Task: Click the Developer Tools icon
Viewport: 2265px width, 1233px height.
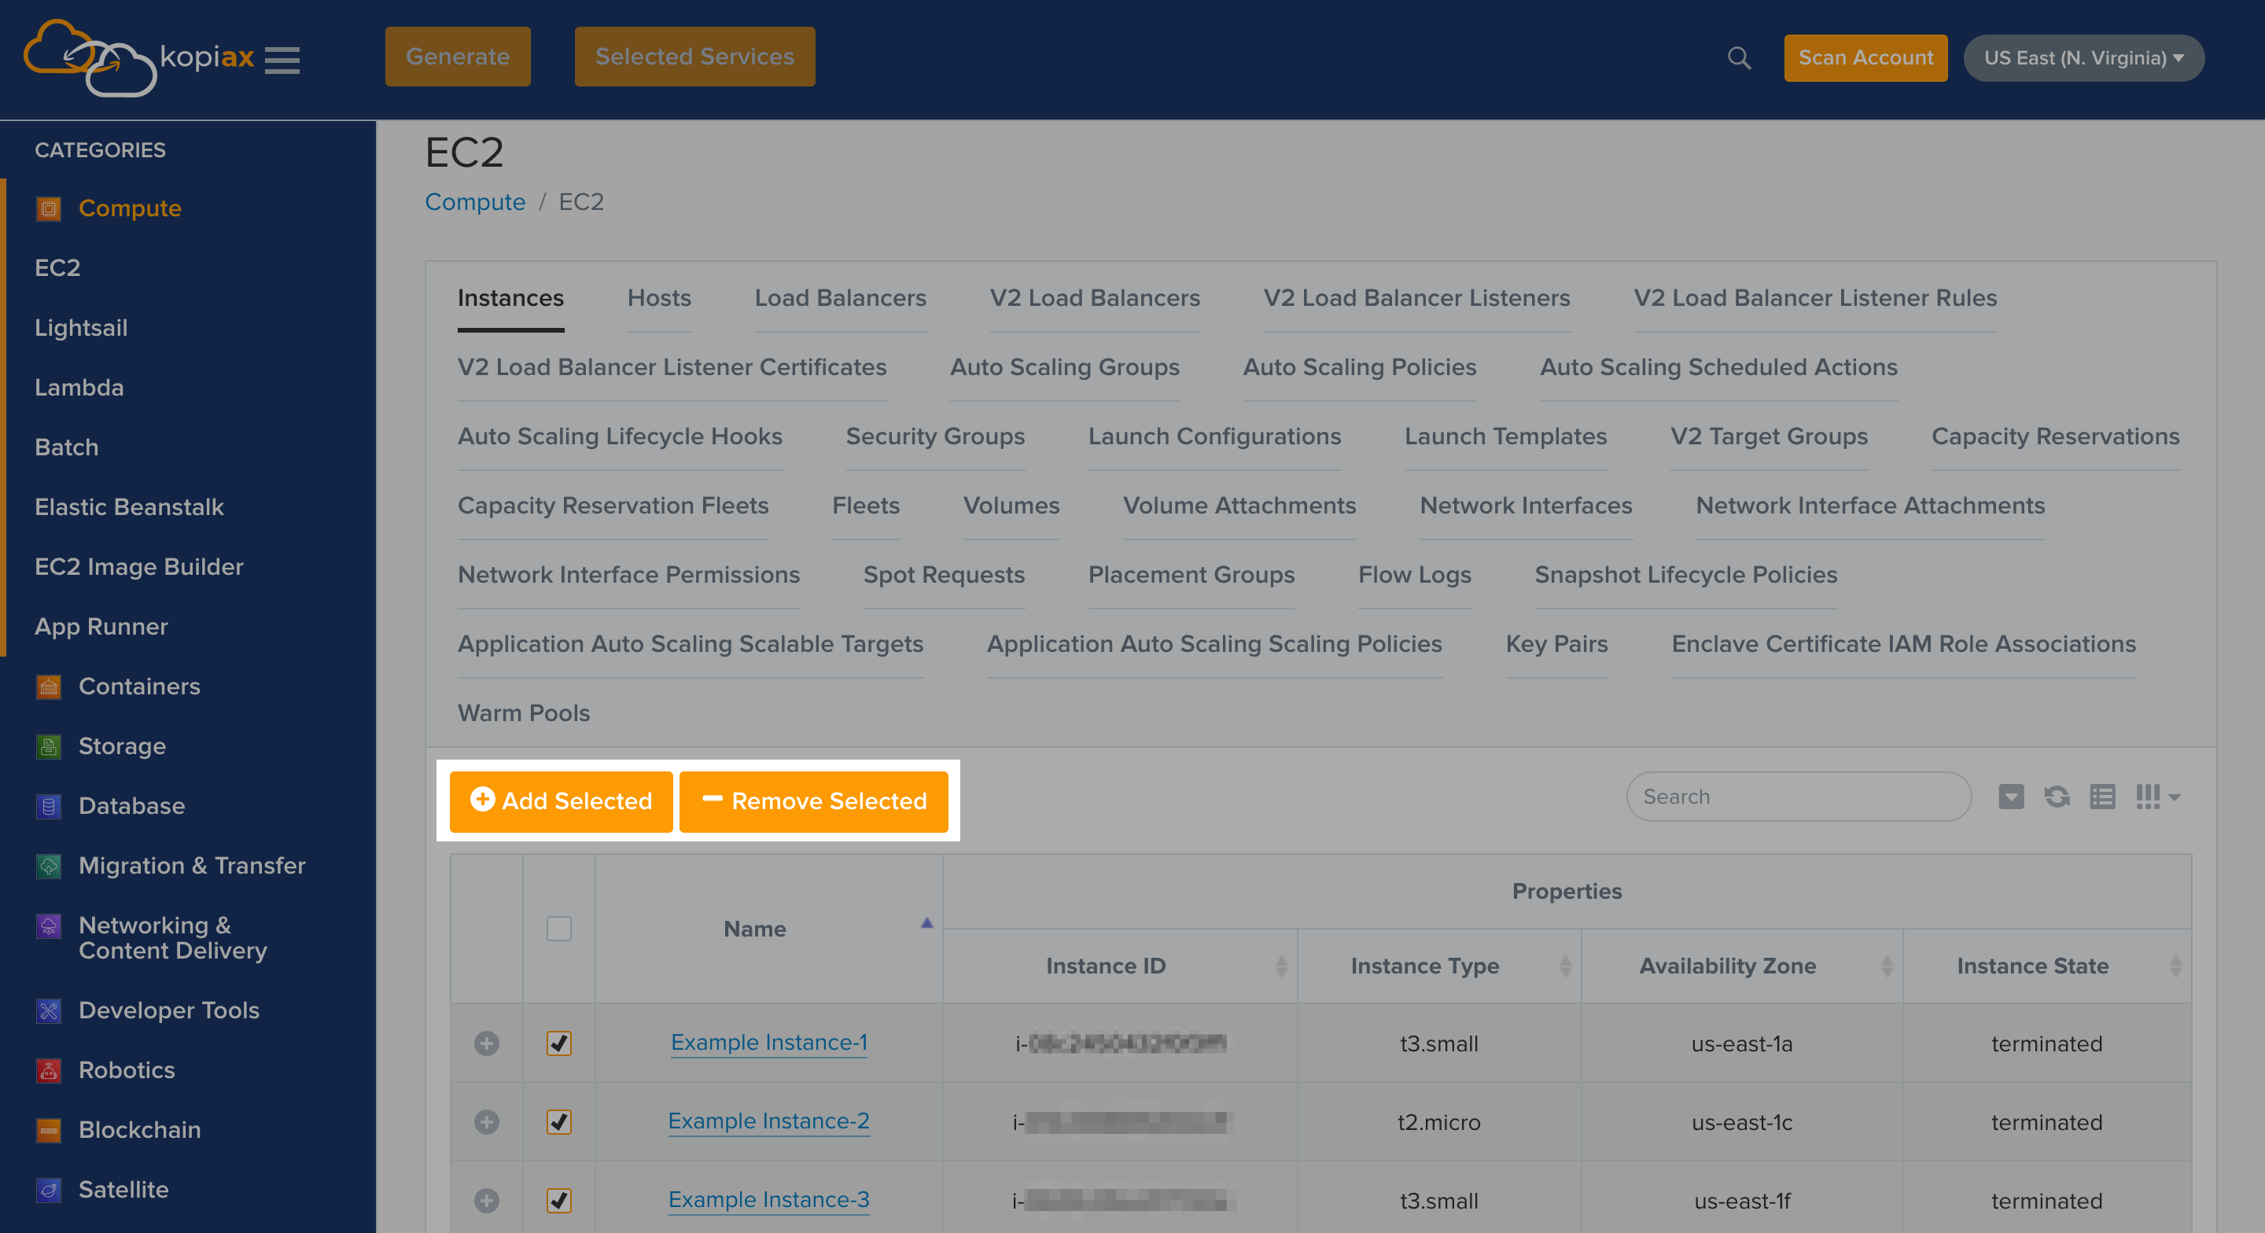Action: pyautogui.click(x=48, y=1010)
